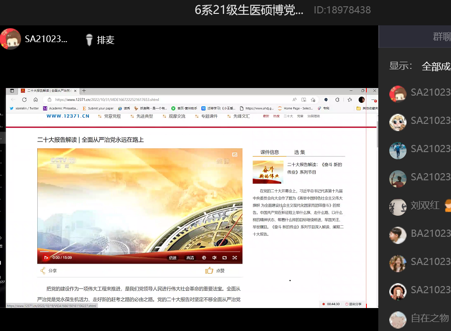This screenshot has height=331, width=451.
Task: Toggle the 排麦 microphone queue icon
Action: tap(88, 40)
